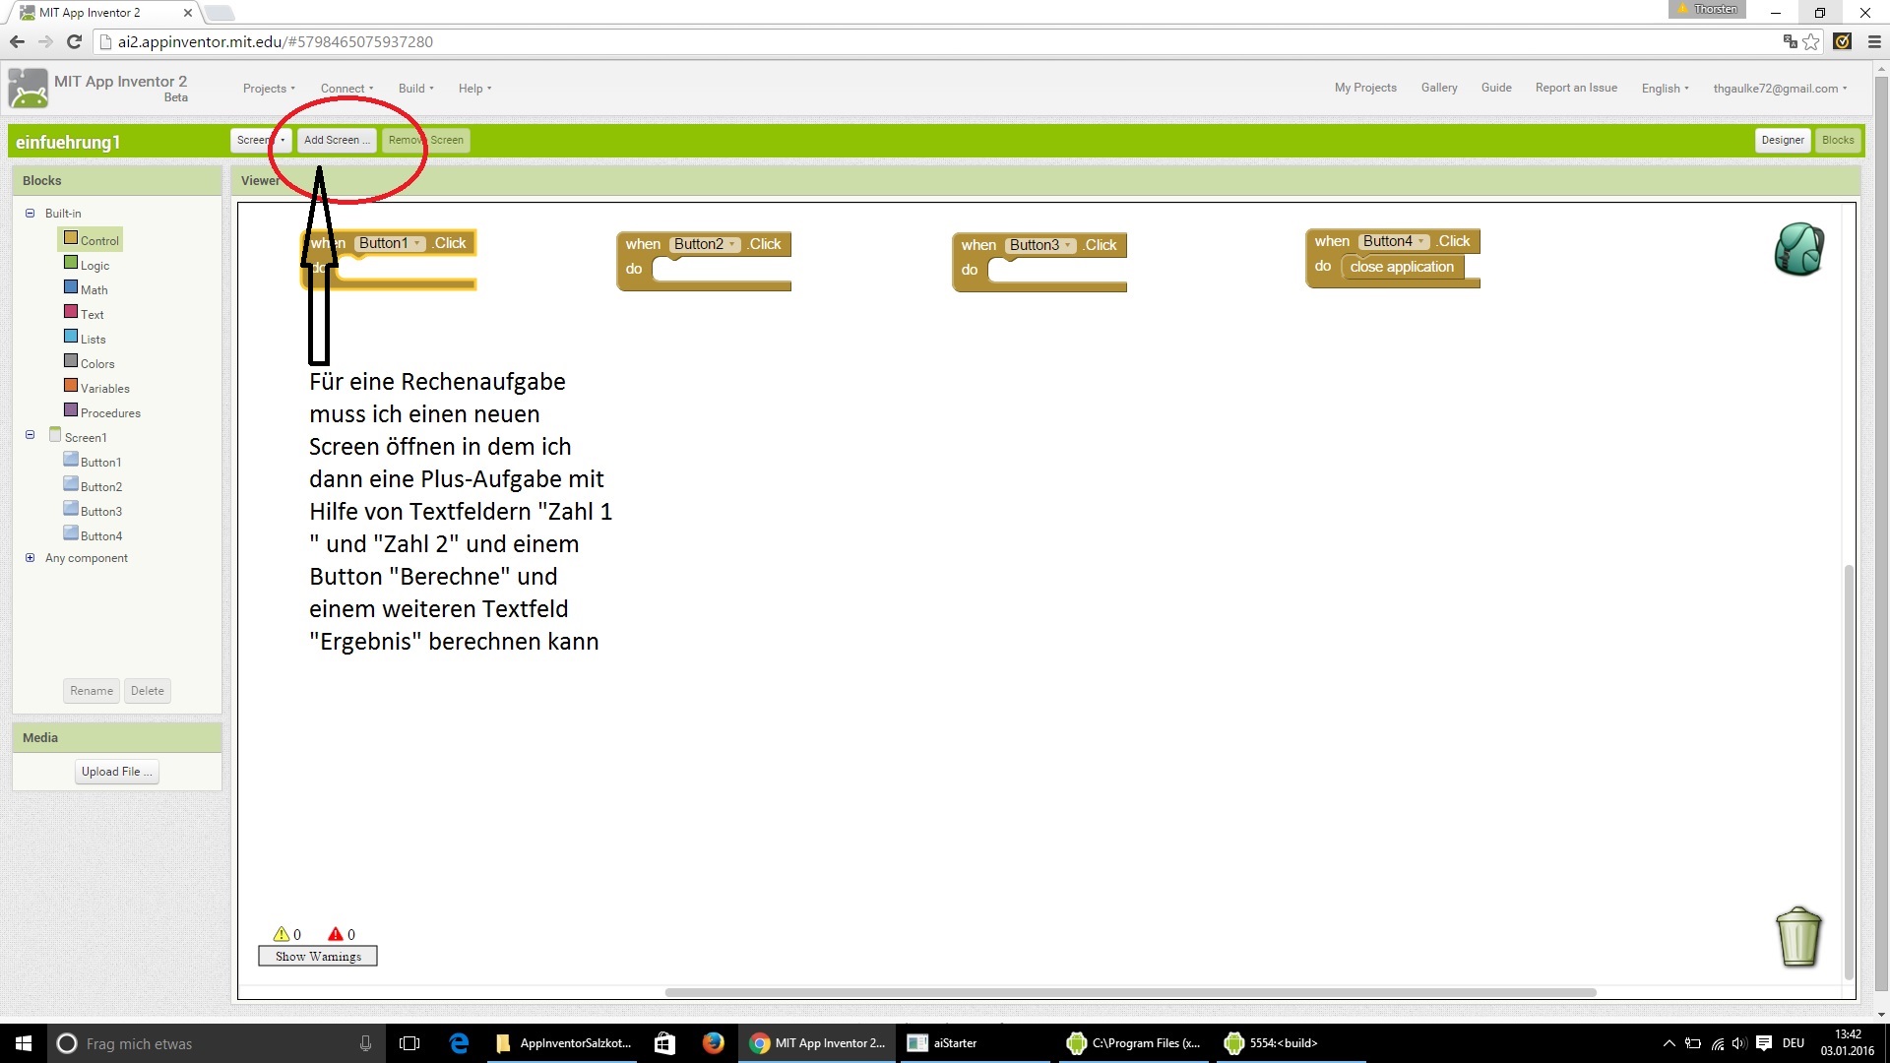Click the Show Warnings button
This screenshot has height=1063, width=1890.
(318, 956)
